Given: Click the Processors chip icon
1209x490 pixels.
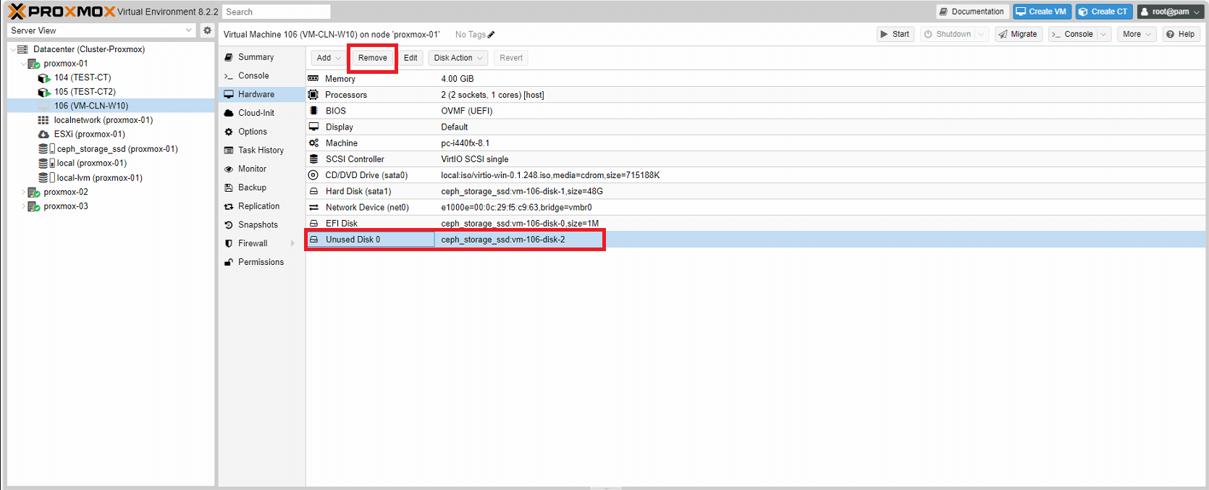Looking at the screenshot, I should 313,95.
